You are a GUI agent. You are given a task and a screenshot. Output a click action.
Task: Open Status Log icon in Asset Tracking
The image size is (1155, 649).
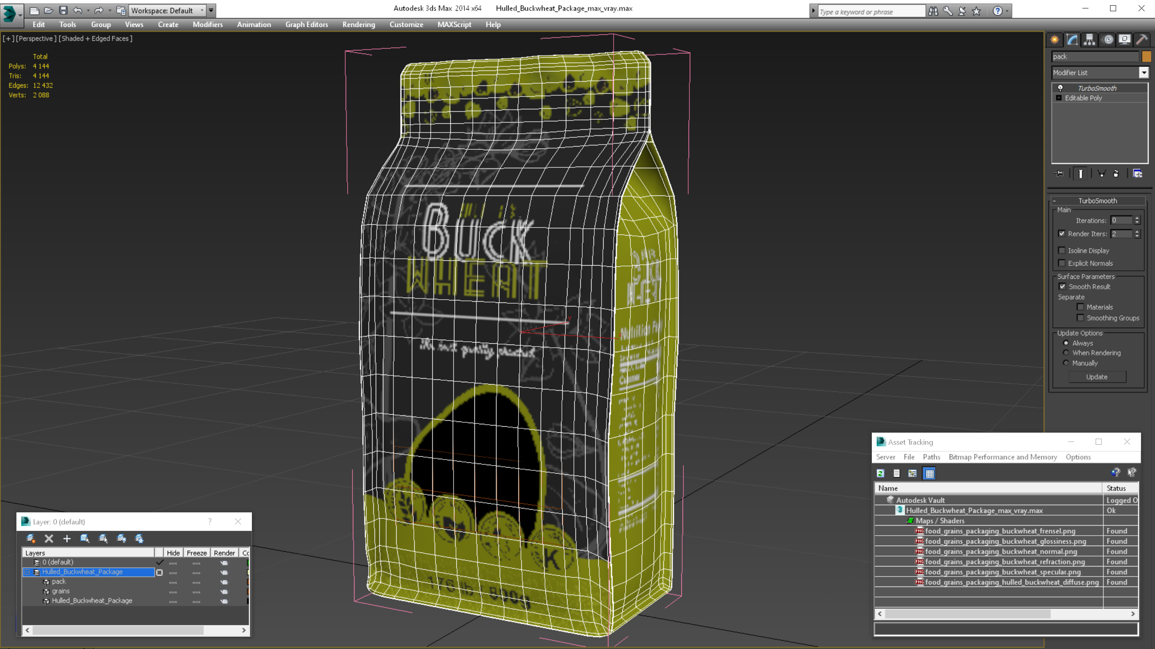coord(897,473)
